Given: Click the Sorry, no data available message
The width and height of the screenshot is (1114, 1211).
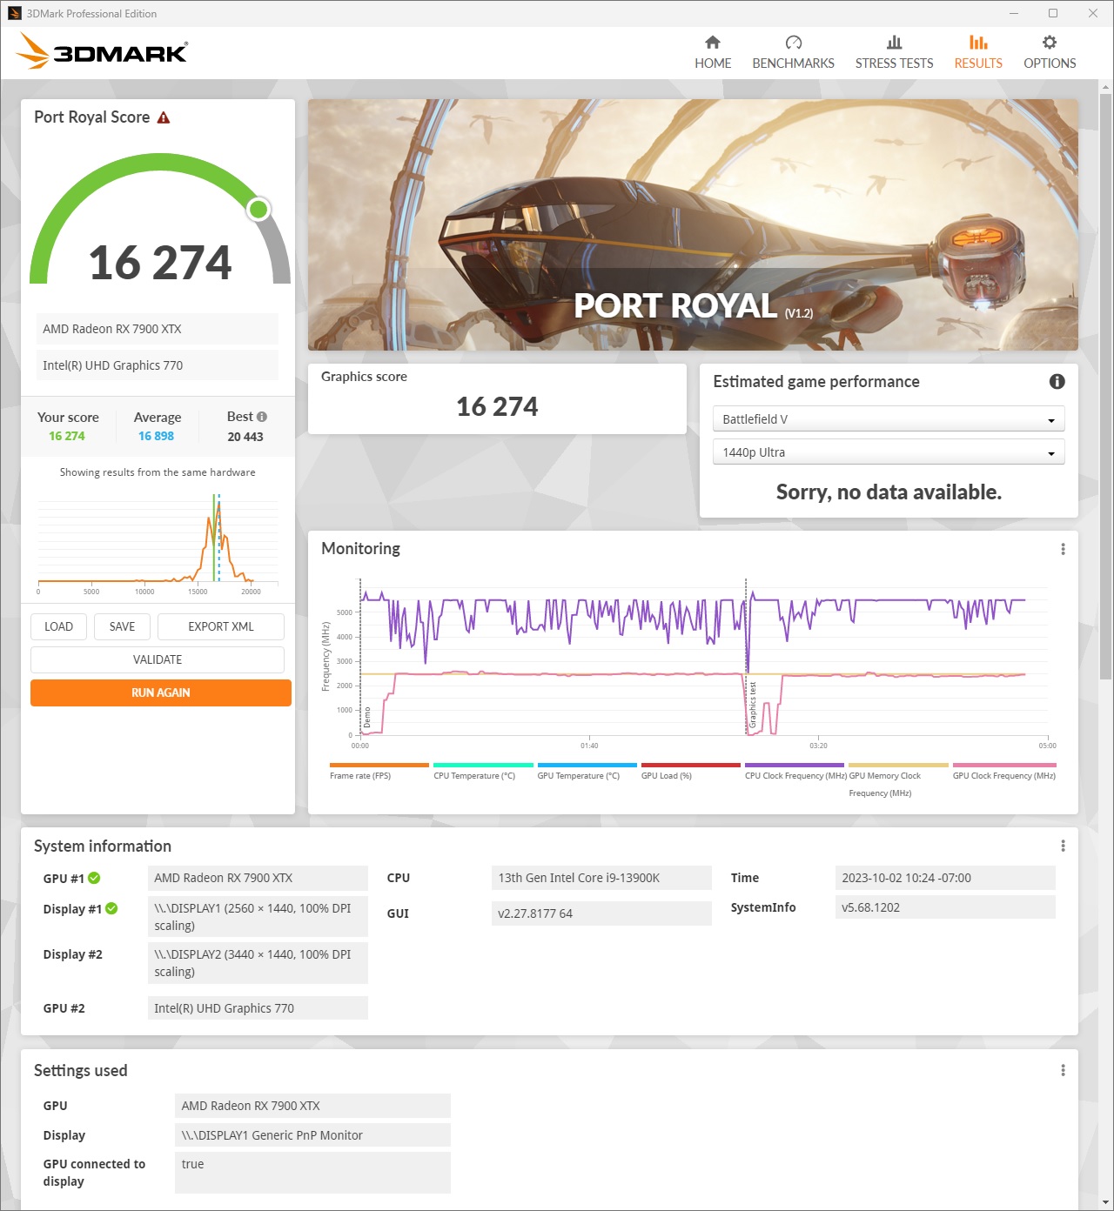Looking at the screenshot, I should tap(889, 492).
